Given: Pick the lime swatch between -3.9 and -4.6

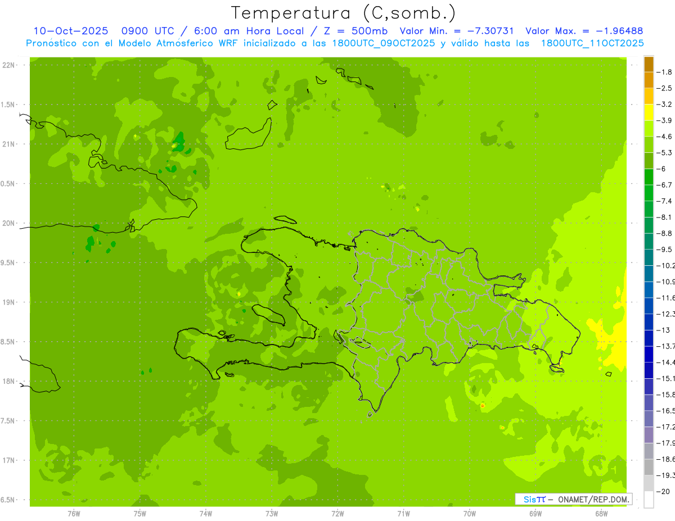Looking at the screenshot, I should (649, 129).
